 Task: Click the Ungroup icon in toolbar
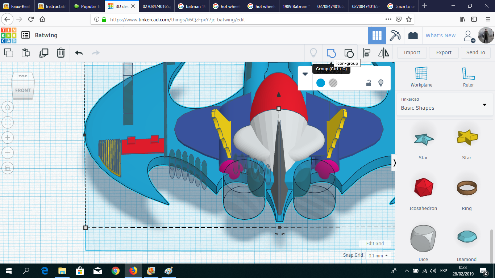(x=349, y=53)
